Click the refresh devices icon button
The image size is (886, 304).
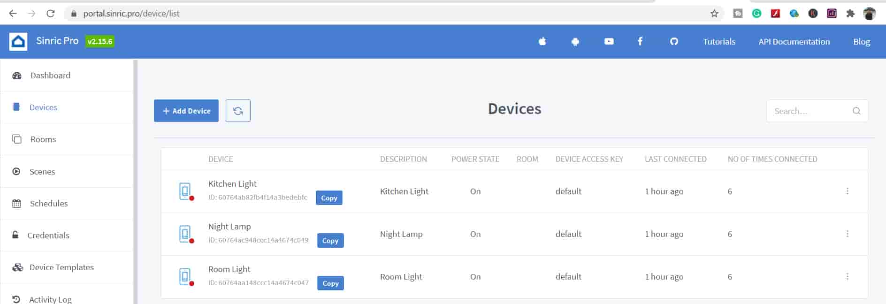pyautogui.click(x=238, y=111)
